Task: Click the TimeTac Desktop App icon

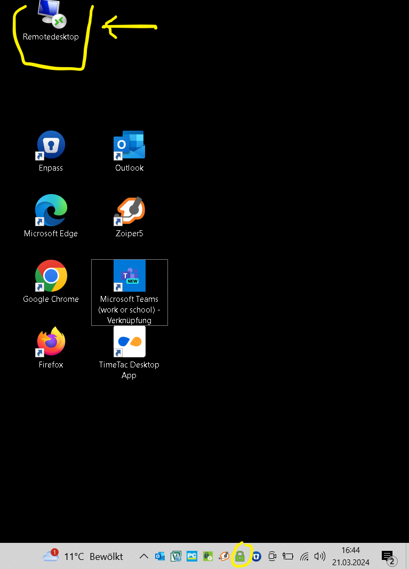Action: 129,342
